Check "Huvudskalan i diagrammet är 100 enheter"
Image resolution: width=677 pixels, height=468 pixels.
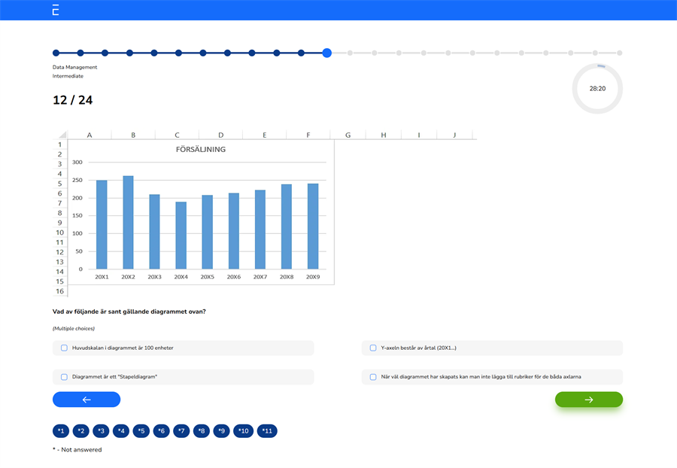click(63, 348)
